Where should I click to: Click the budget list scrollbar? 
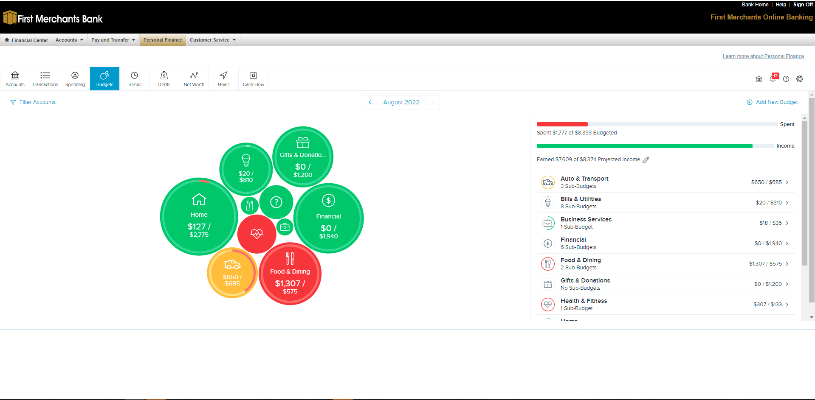[x=804, y=193]
